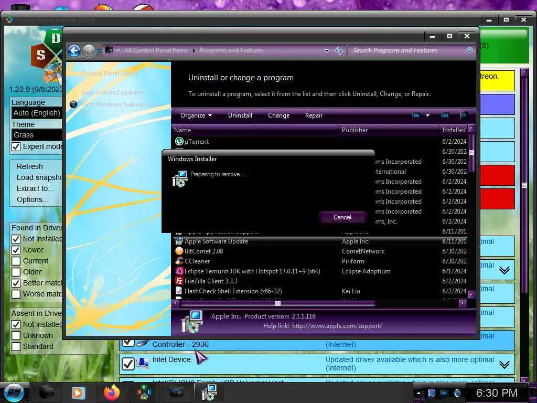Open the address bar history dropdown
Screen dimensions: 537x403
coord(327,51)
